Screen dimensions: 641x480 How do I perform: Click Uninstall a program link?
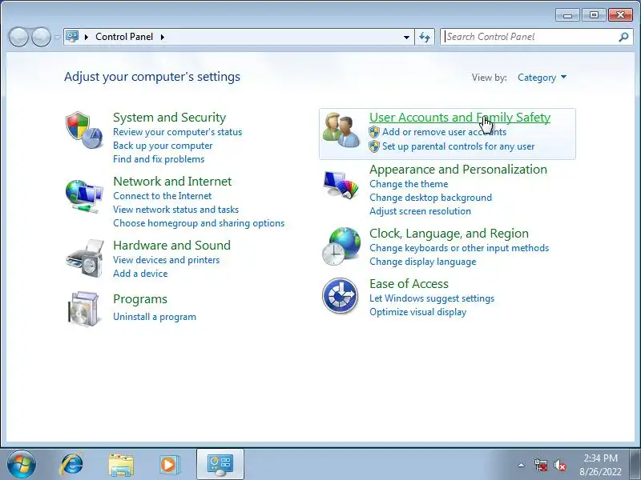click(155, 317)
